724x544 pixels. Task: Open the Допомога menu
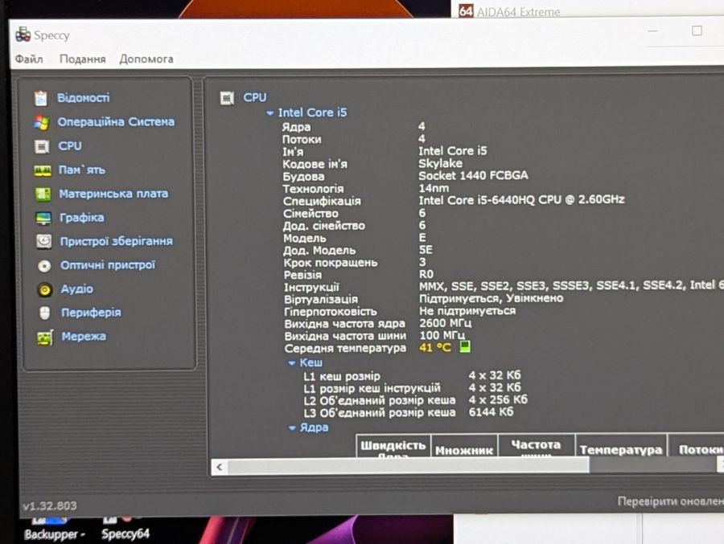click(146, 59)
